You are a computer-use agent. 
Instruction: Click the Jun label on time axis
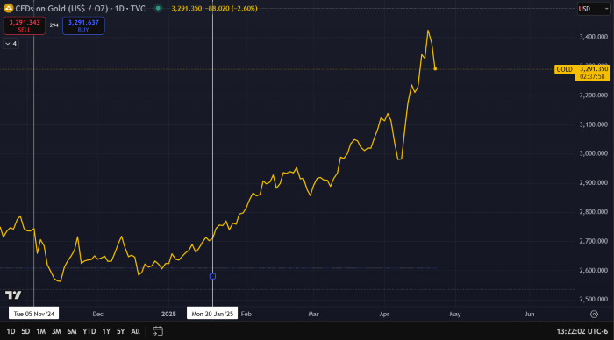[x=530, y=314]
